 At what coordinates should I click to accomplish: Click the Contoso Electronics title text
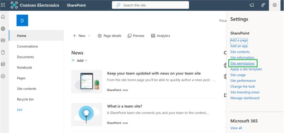[39, 5]
